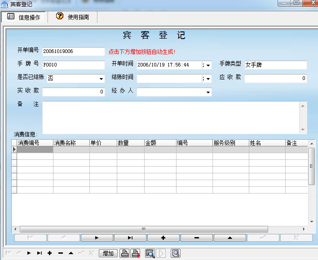Click the print icon next to 增加
This screenshot has width=318, height=260.
(125, 253)
